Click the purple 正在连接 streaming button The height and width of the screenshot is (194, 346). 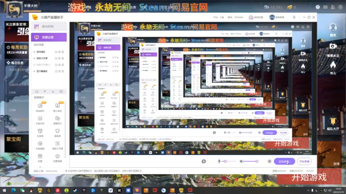(285, 161)
